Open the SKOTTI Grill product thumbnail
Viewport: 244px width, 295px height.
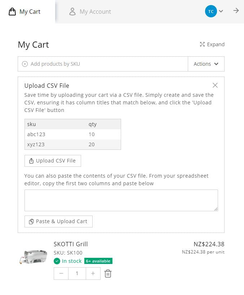pos(33,257)
